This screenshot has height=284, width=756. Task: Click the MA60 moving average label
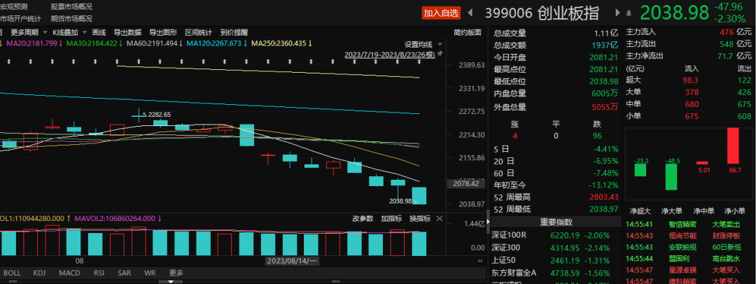point(154,43)
